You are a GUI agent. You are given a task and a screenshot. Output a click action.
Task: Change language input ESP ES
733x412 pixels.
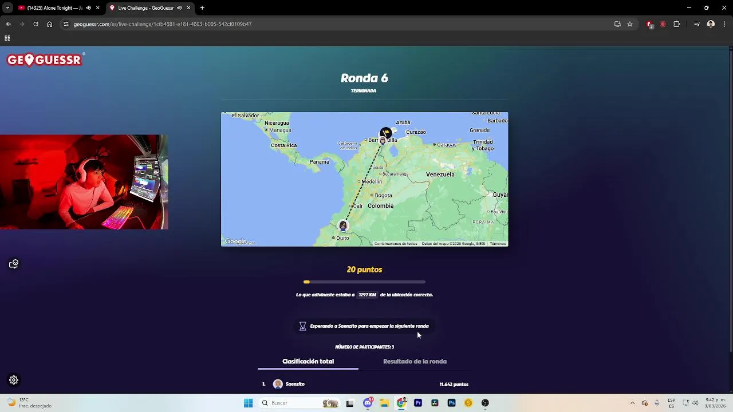672,403
